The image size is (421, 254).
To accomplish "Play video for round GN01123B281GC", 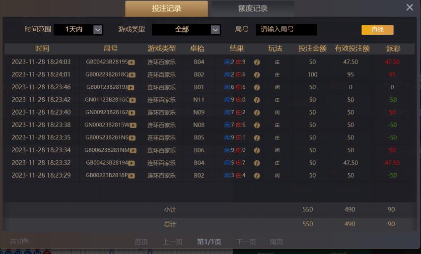I will (x=133, y=100).
